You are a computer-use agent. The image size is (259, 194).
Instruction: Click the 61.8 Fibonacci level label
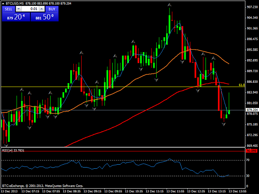pos(242,85)
